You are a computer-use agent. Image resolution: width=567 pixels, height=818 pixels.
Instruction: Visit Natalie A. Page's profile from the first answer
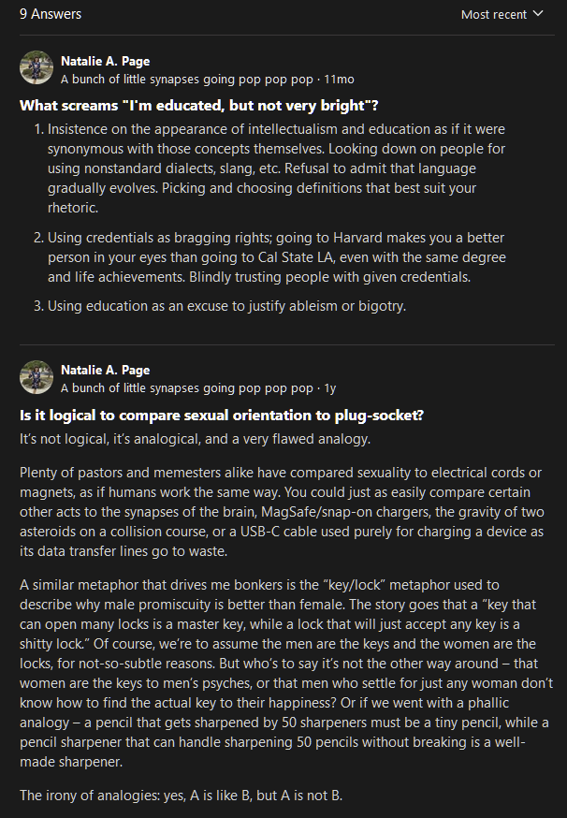click(x=105, y=60)
